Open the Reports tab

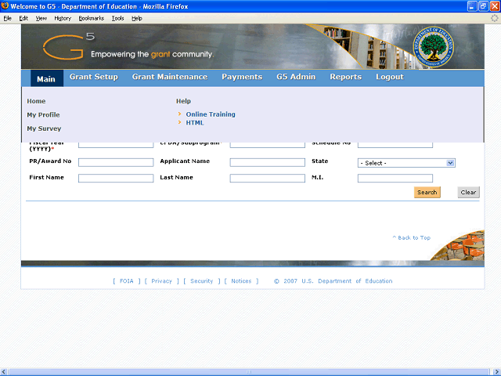click(x=346, y=77)
